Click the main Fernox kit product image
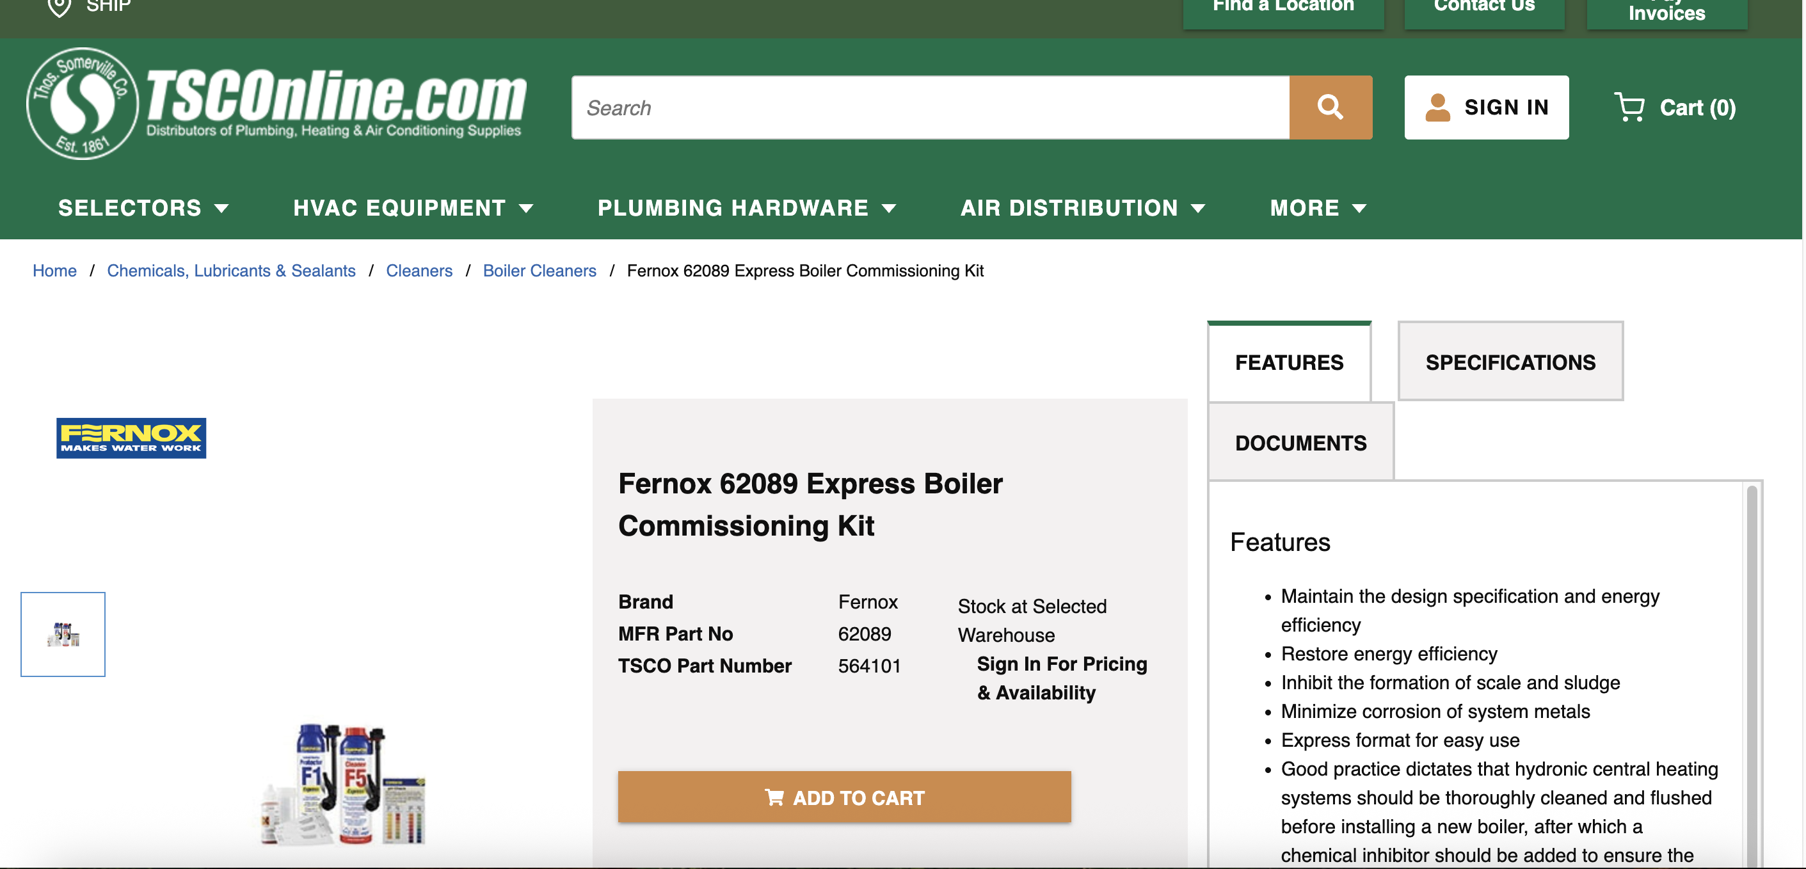1806x869 pixels. (344, 785)
